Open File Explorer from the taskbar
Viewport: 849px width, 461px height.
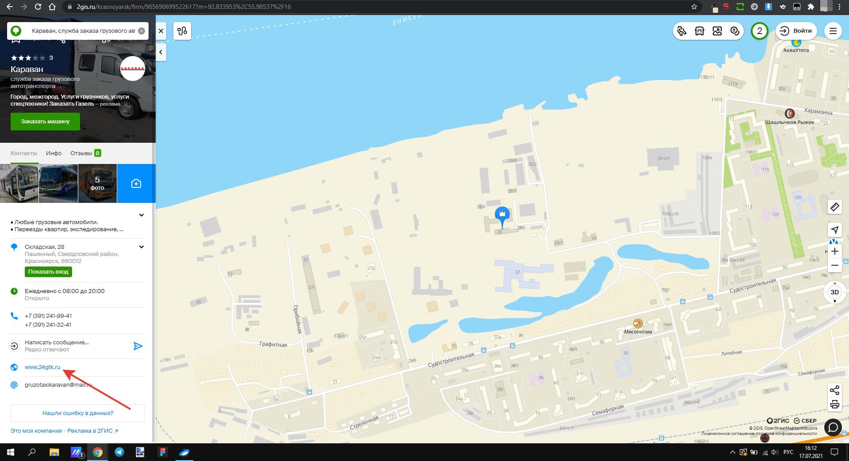54,452
